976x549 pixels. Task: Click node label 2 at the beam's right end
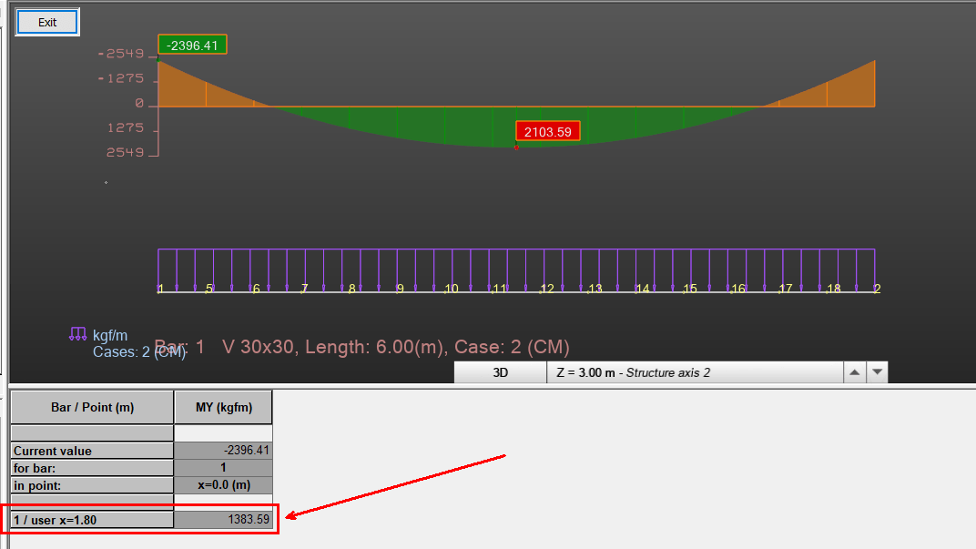pyautogui.click(x=876, y=288)
